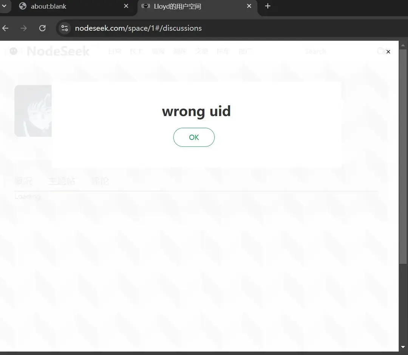Image resolution: width=408 pixels, height=355 pixels.
Task: Focus the faded Search field
Action: [x=321, y=51]
